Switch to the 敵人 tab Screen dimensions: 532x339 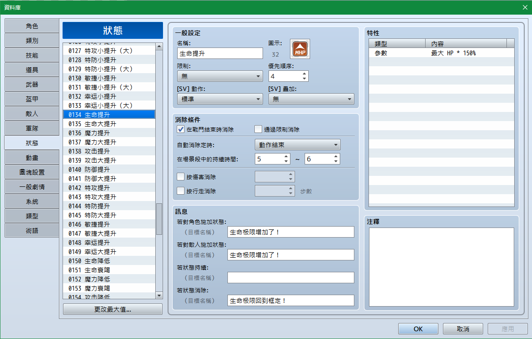32,114
